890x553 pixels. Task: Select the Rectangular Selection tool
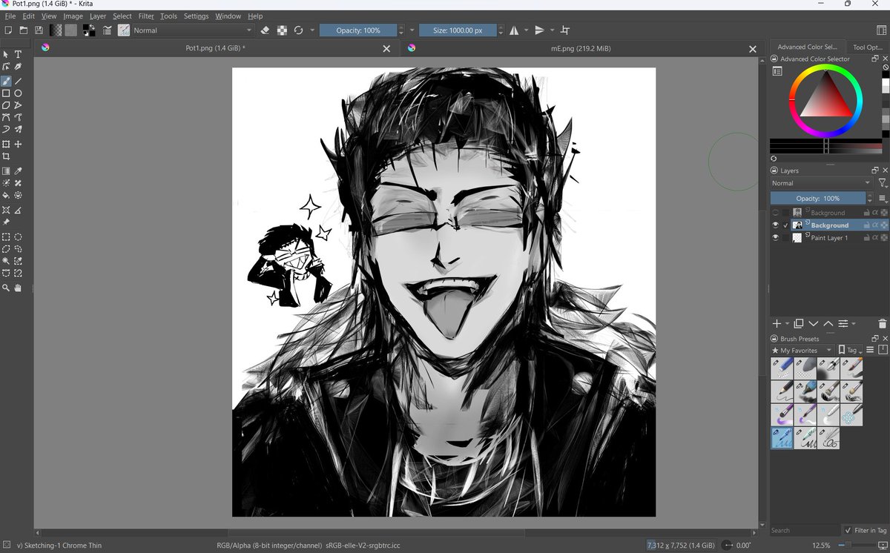pyautogui.click(x=6, y=237)
